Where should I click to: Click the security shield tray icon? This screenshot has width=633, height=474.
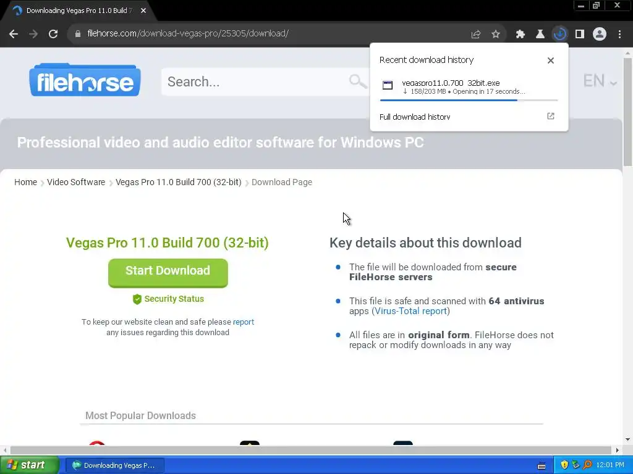[564, 465]
